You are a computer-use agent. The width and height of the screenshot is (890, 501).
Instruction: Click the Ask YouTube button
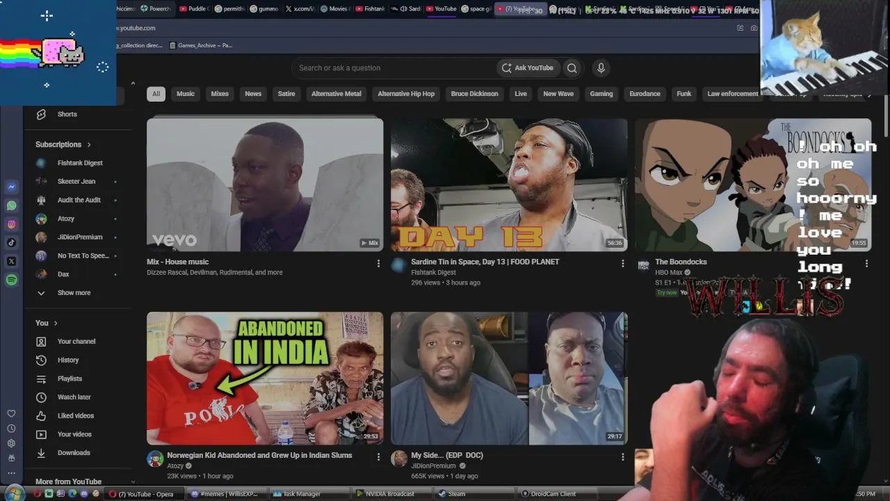coord(528,67)
